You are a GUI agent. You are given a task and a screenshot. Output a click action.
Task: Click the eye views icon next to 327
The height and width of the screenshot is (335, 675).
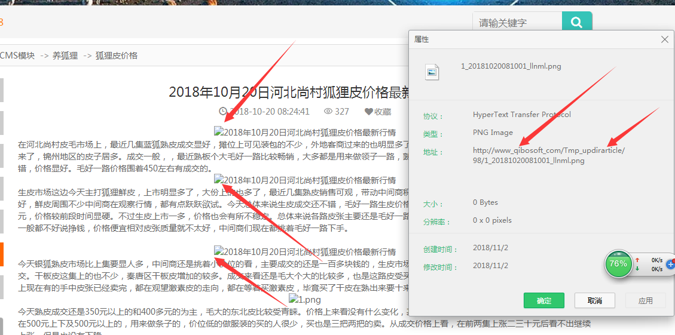tap(328, 112)
